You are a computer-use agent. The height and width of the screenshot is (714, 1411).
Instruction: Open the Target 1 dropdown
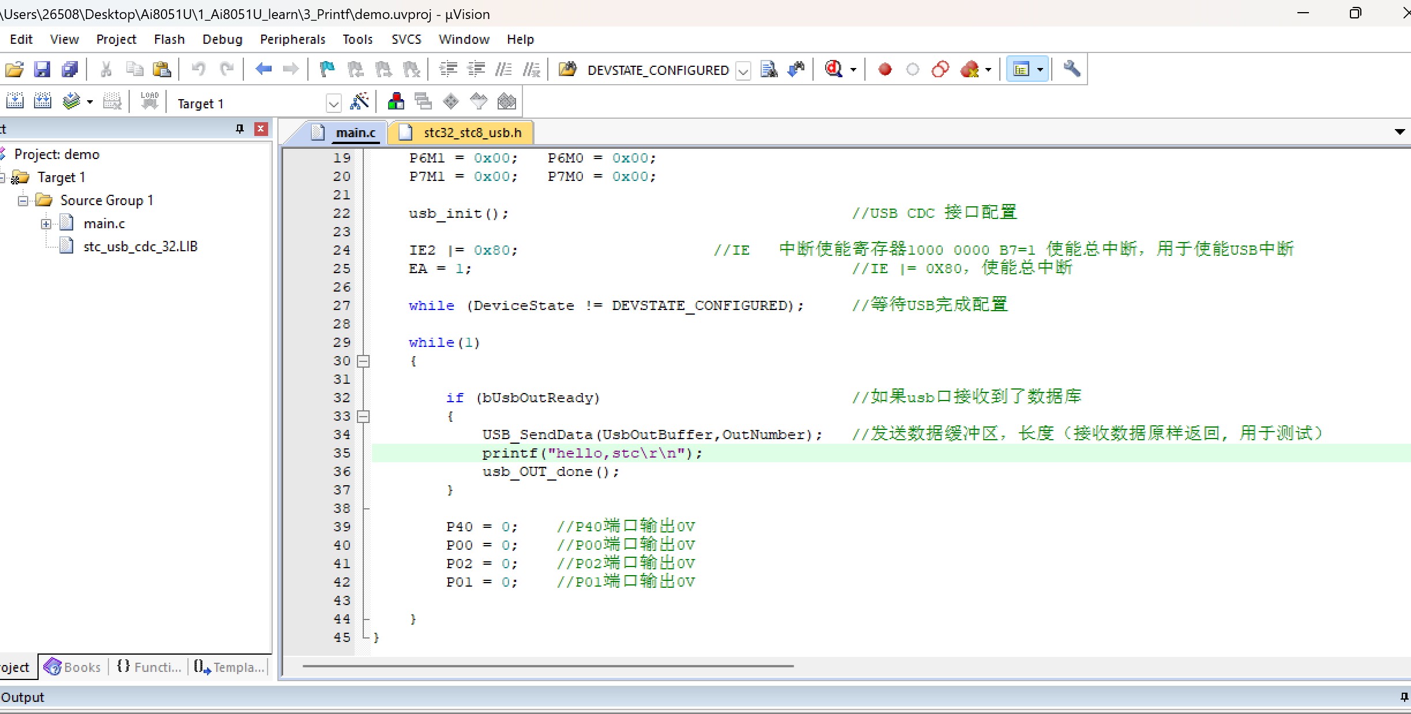[x=333, y=104]
